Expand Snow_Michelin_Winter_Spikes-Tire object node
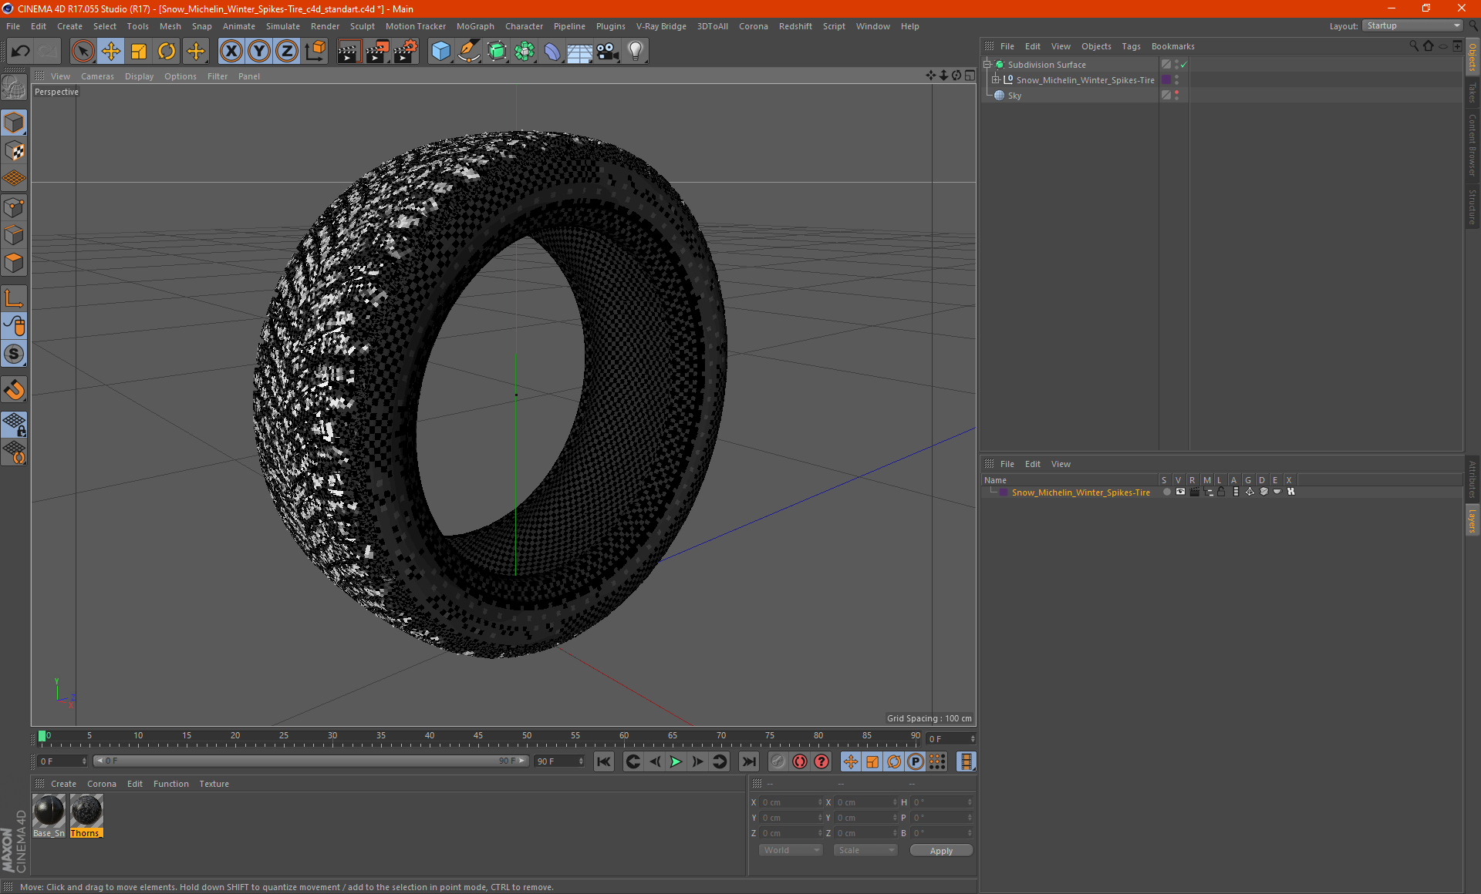Screen dimensions: 1481x894 (x=995, y=80)
